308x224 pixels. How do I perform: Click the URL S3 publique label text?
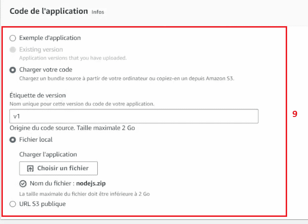42,204
